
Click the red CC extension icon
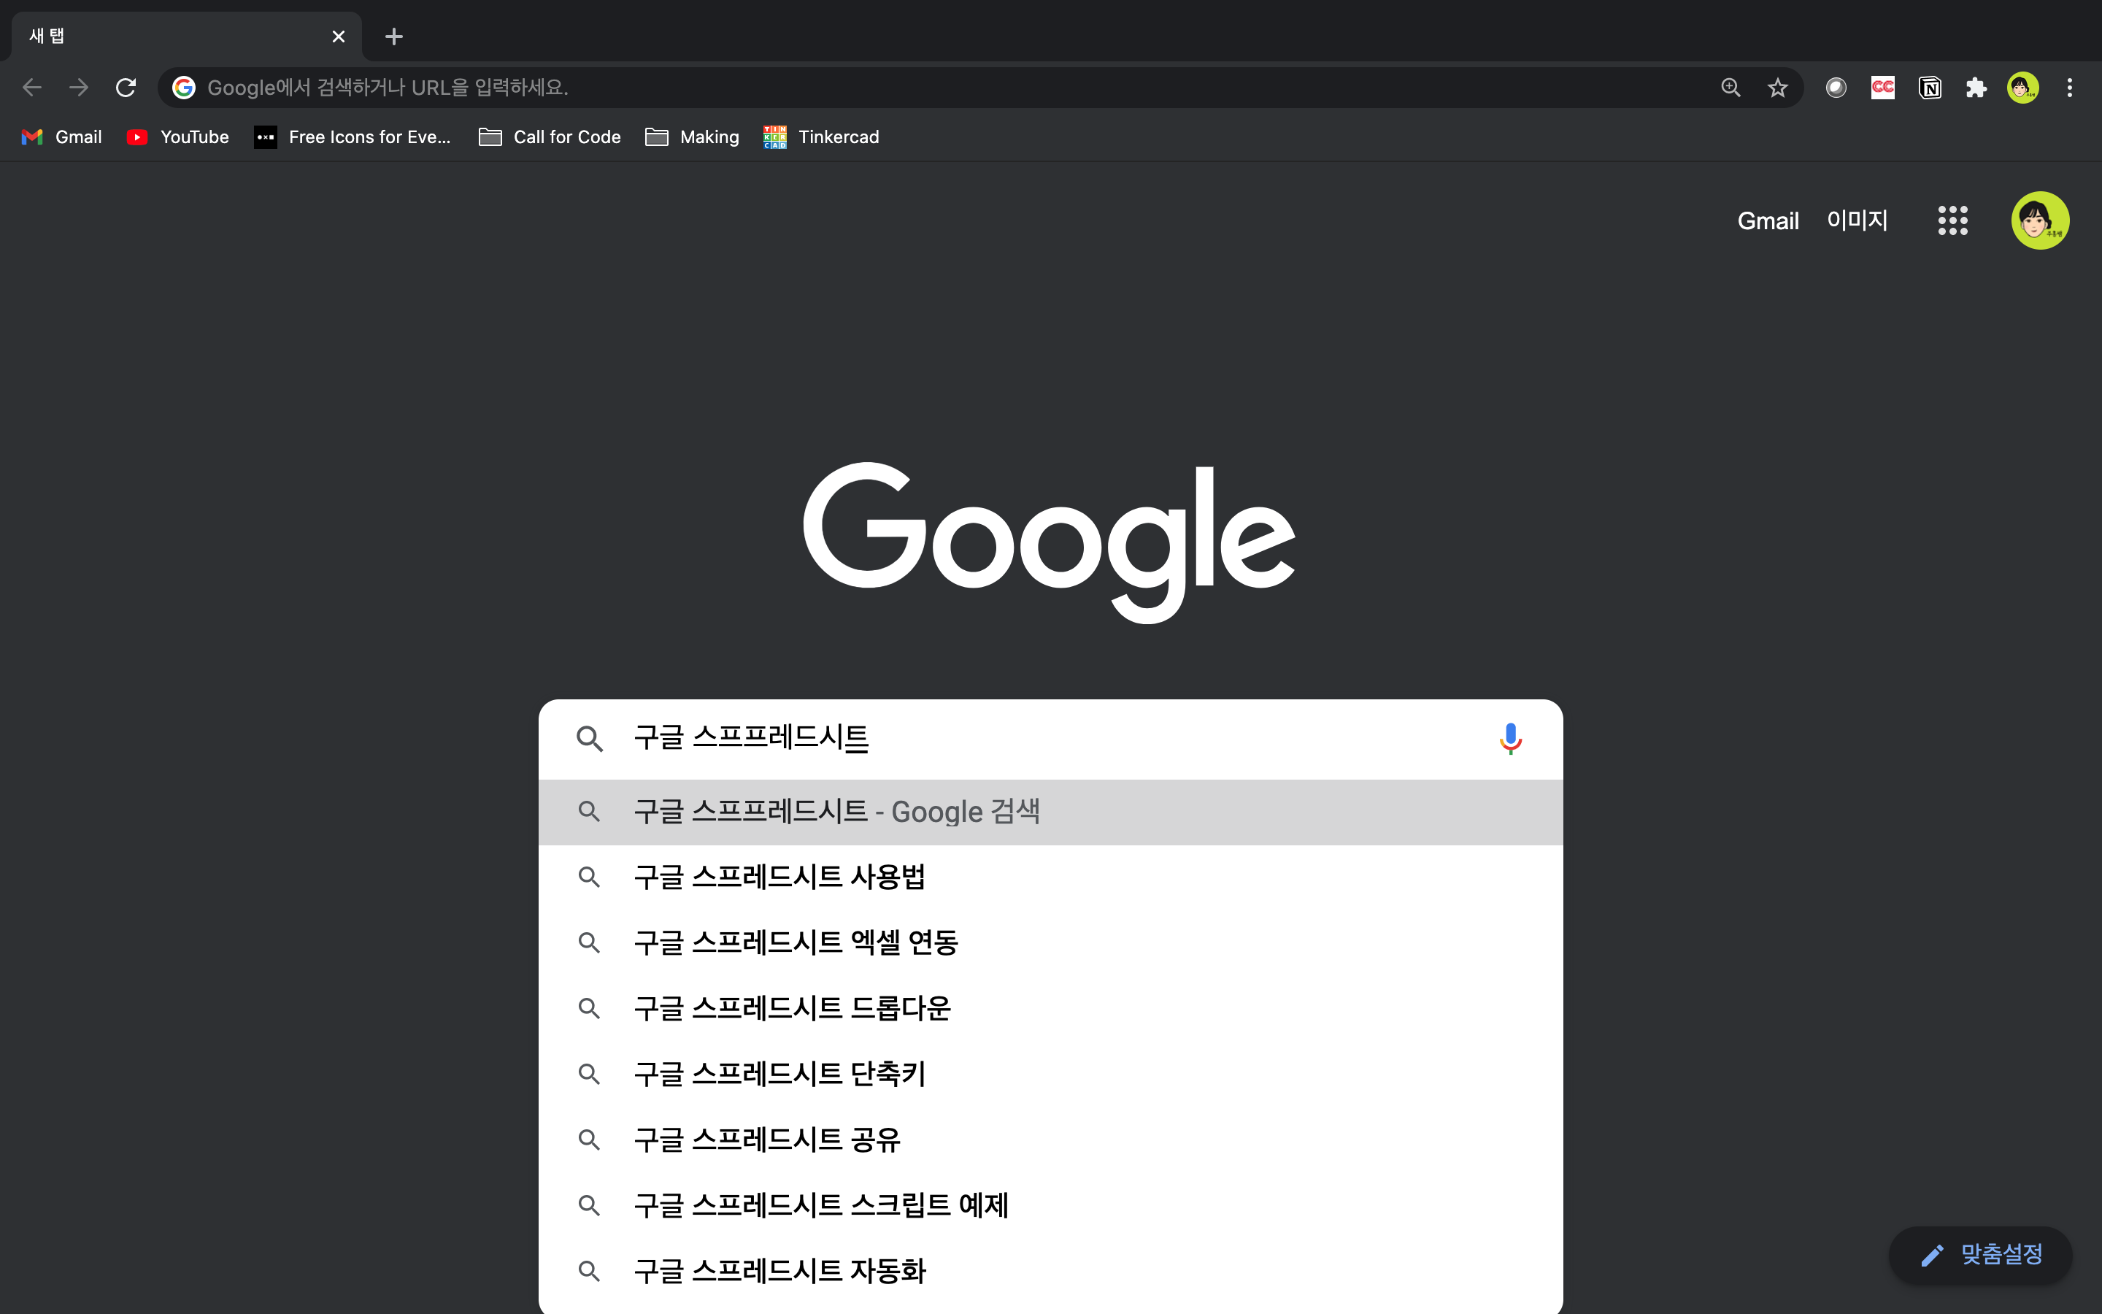point(1882,88)
